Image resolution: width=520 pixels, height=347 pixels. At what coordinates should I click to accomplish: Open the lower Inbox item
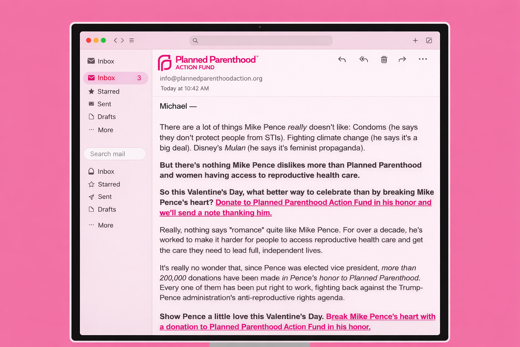click(106, 171)
